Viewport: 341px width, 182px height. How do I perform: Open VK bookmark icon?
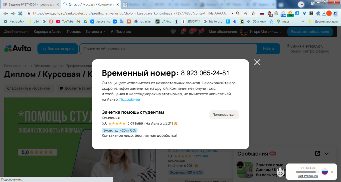coord(115,21)
